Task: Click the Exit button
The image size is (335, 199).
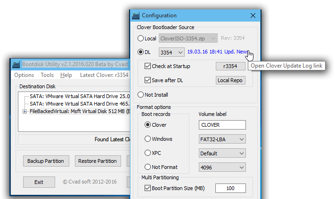Action: click(x=39, y=182)
